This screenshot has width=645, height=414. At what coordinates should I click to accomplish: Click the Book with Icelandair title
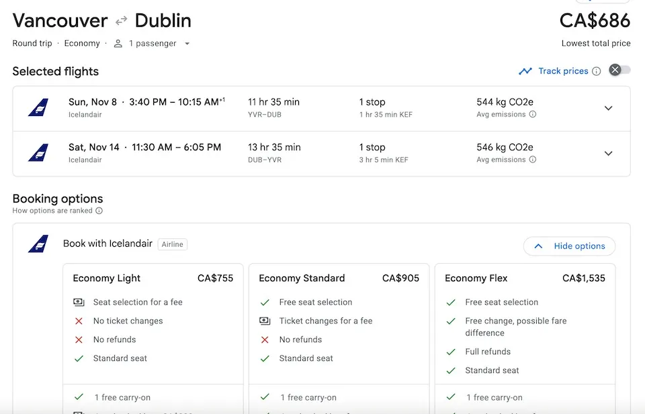107,244
